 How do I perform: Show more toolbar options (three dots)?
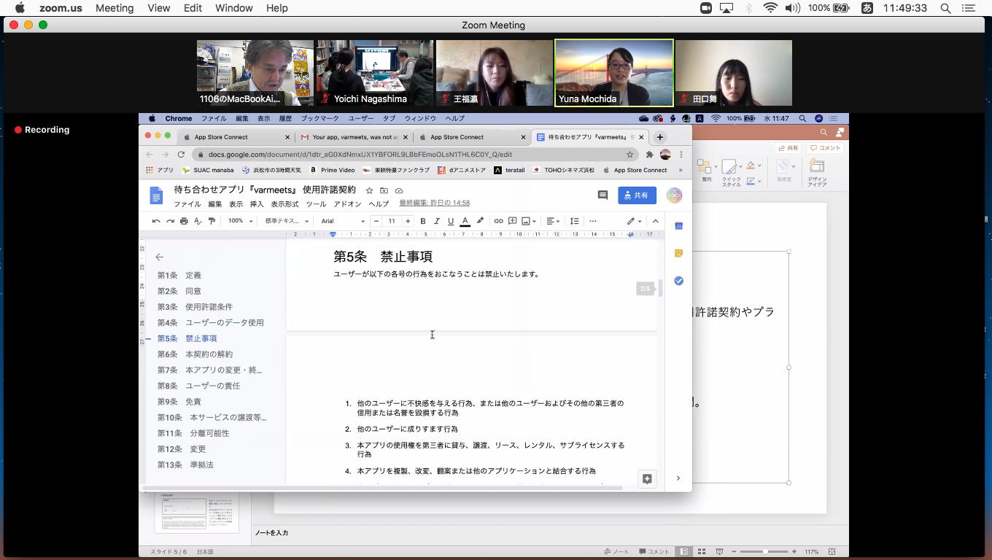tap(593, 221)
